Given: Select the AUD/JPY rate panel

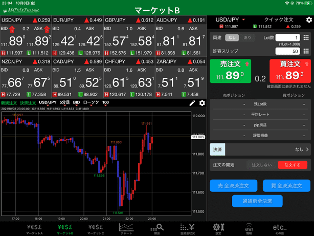Looking at the screenshot, I should pos(181,36).
